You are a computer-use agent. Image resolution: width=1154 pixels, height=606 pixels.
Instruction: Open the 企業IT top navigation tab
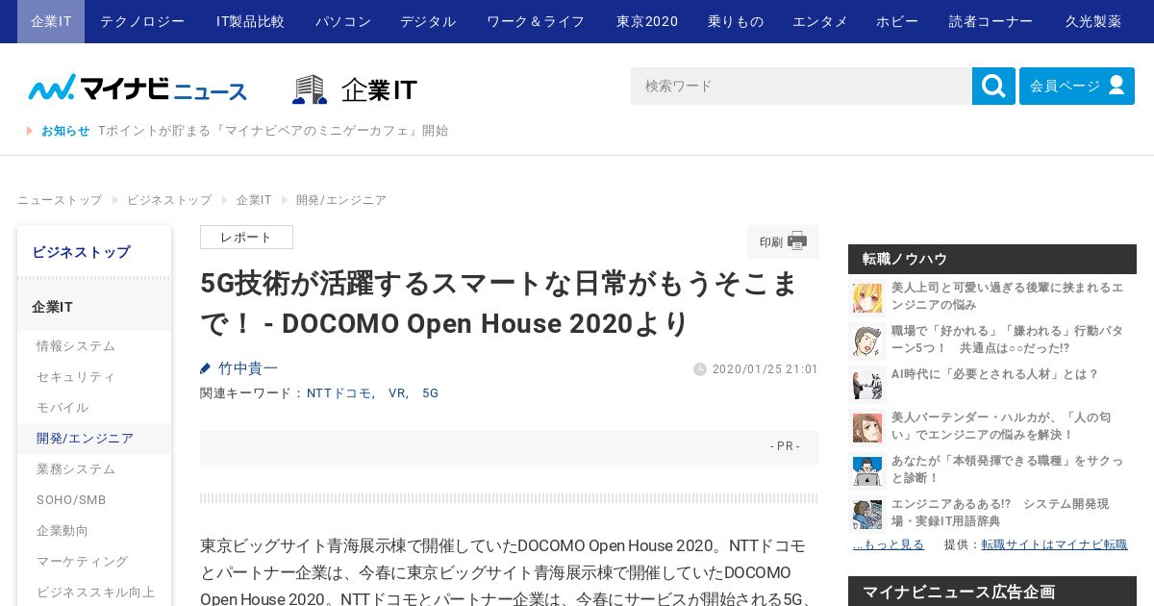(x=51, y=21)
